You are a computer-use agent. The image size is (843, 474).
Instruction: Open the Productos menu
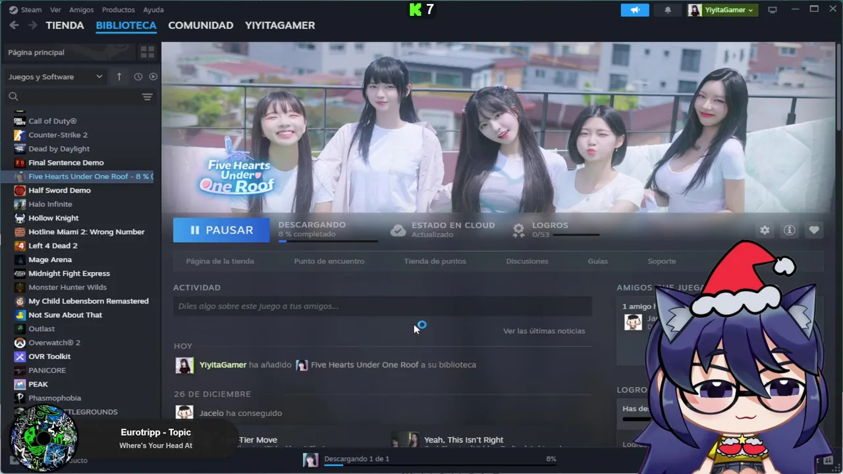[x=119, y=10]
